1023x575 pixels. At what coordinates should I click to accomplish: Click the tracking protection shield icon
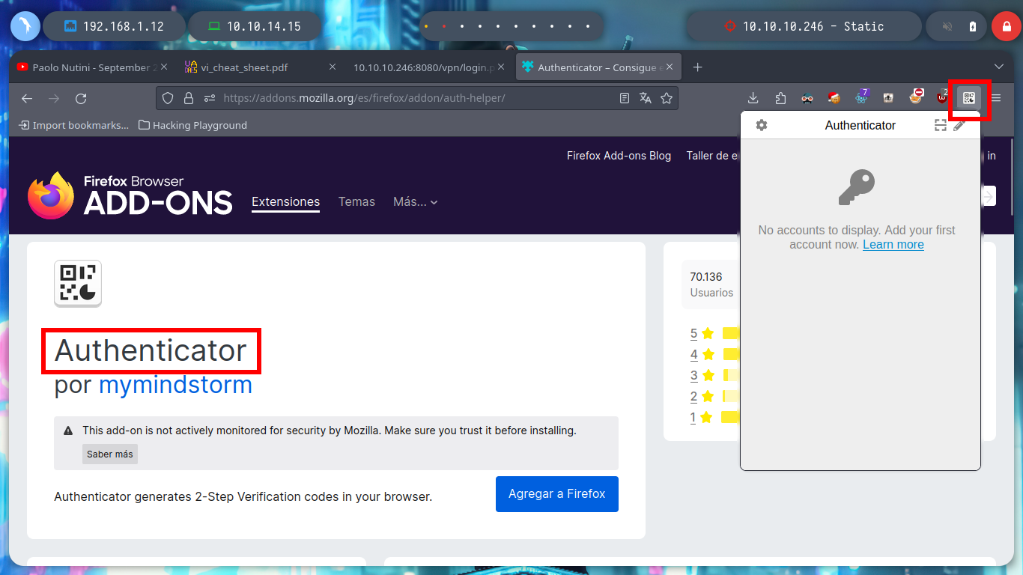coord(168,98)
